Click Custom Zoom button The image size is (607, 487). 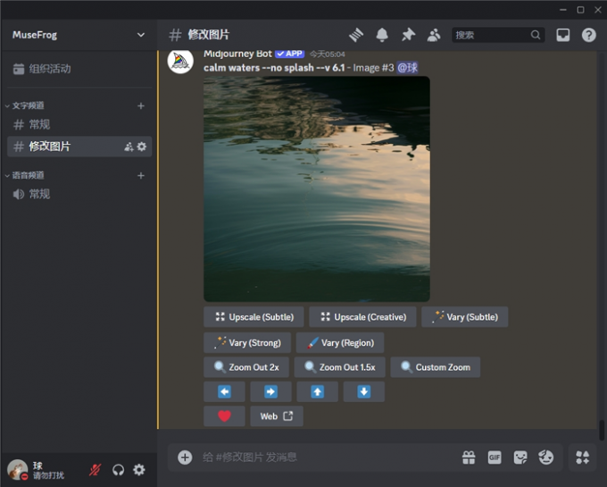click(x=435, y=367)
